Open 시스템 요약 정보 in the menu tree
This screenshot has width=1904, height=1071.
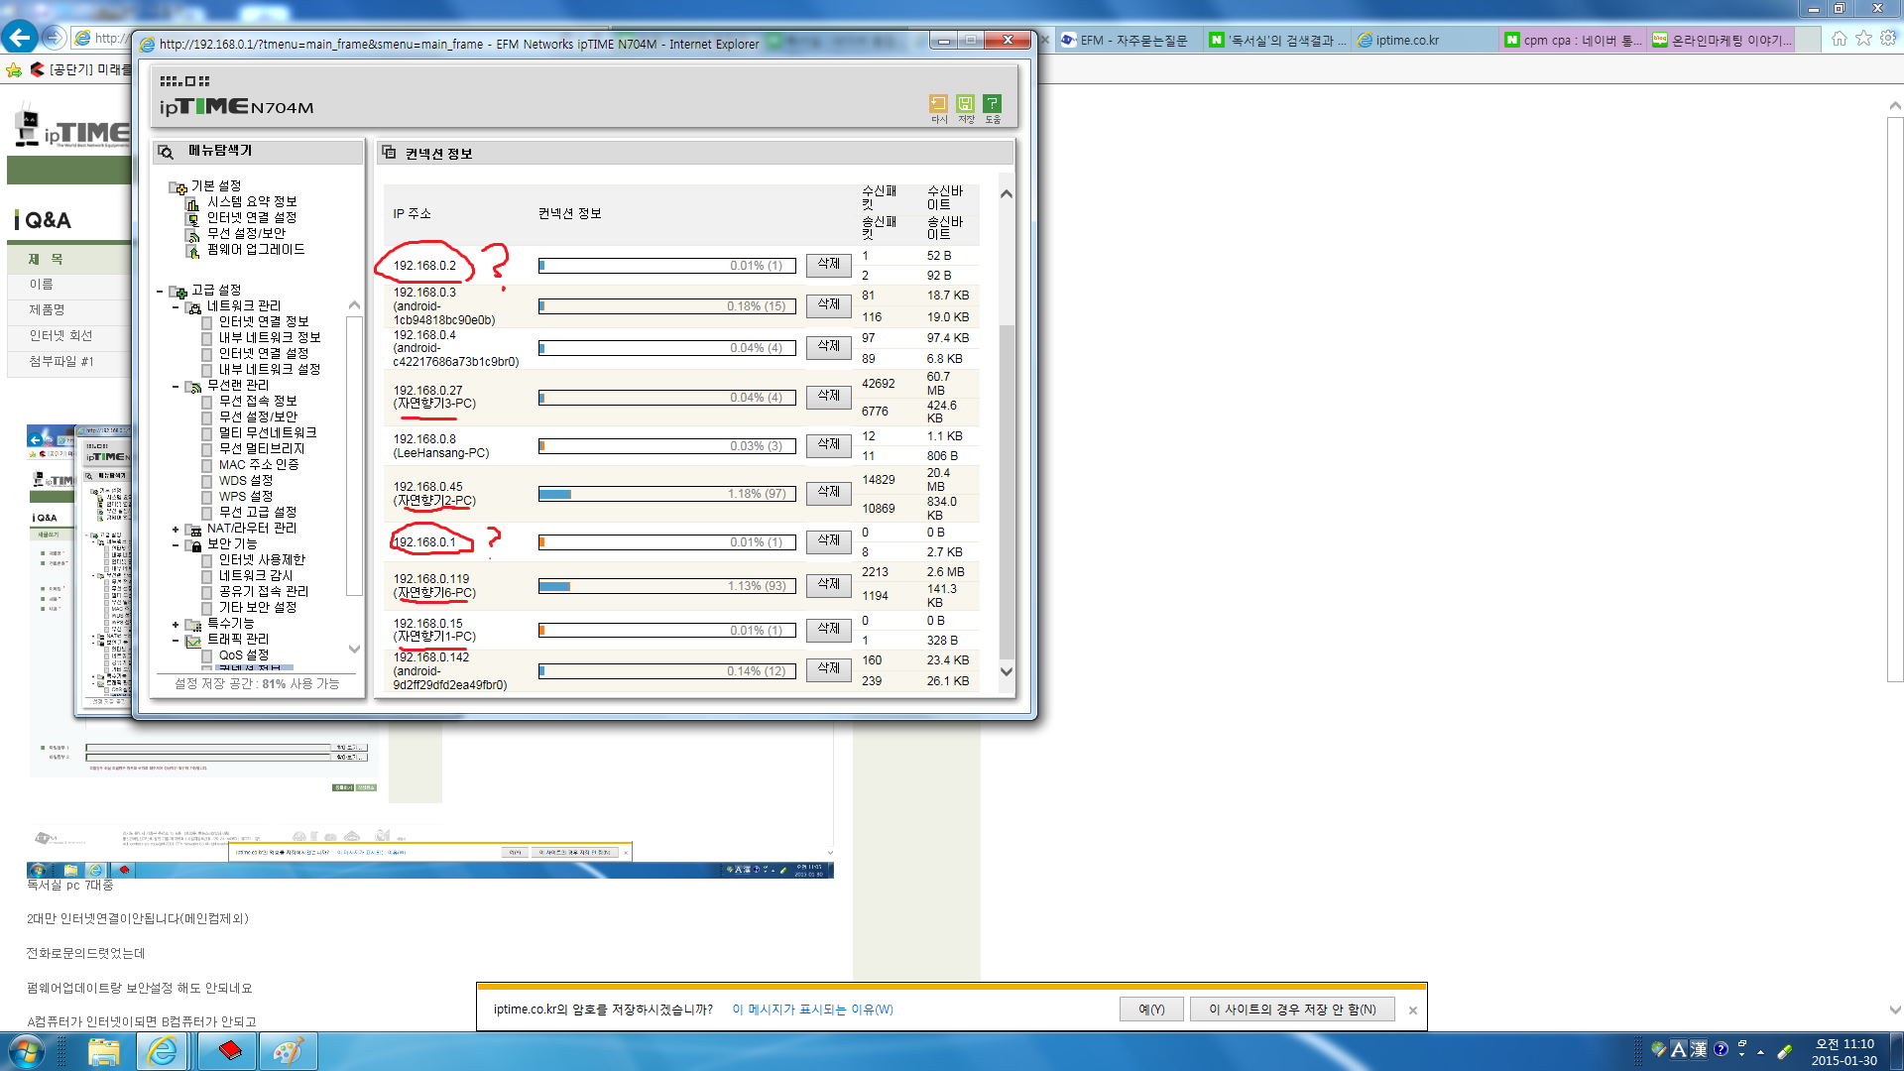(252, 201)
